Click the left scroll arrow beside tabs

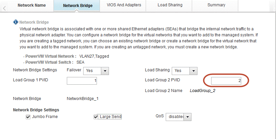(4, 8)
